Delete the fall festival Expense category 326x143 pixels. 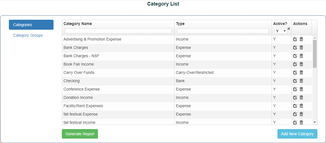[301, 114]
